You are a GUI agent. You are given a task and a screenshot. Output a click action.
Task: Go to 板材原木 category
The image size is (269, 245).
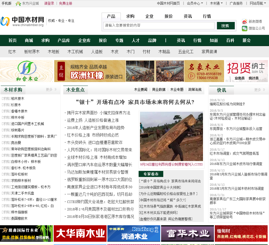[32, 52]
